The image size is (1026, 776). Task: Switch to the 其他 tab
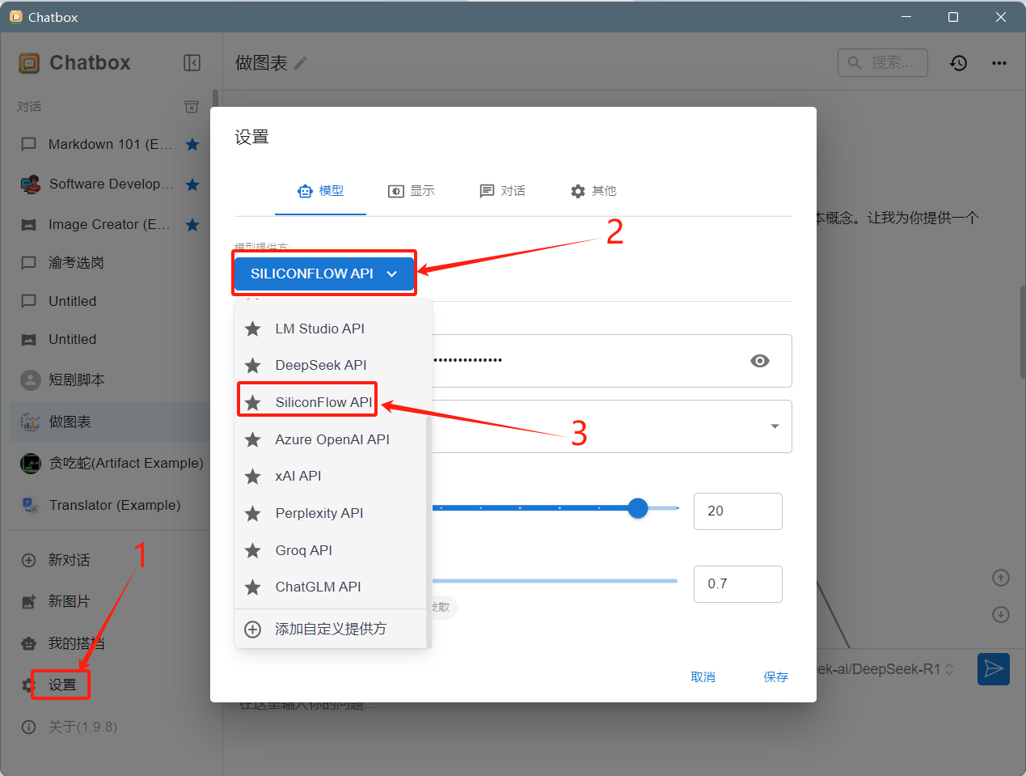(x=593, y=191)
